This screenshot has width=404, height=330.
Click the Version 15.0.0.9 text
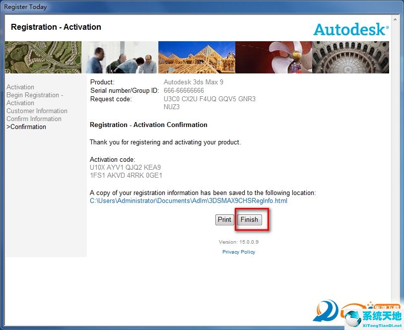239,242
